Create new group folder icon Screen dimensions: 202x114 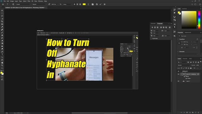tap(193, 113)
